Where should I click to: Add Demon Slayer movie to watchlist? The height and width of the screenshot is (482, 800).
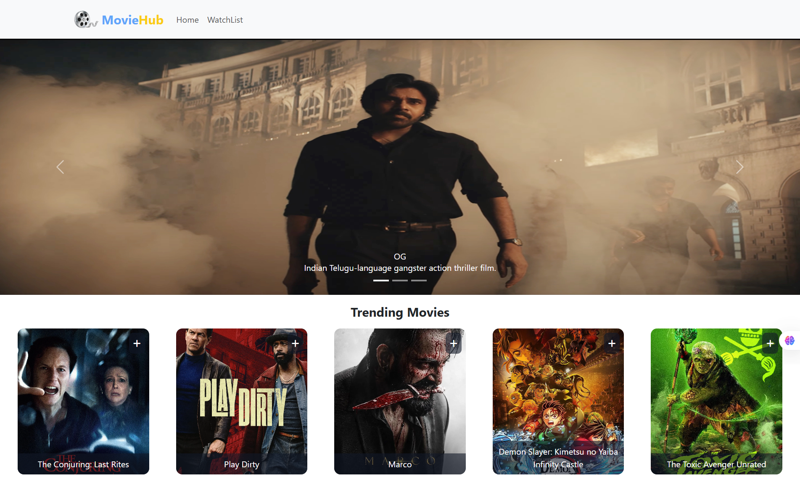pos(612,344)
